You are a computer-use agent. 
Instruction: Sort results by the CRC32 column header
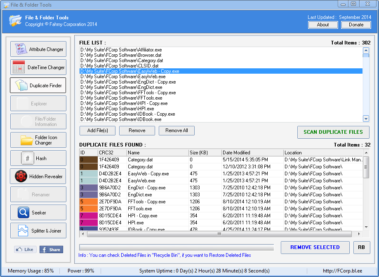(112, 153)
